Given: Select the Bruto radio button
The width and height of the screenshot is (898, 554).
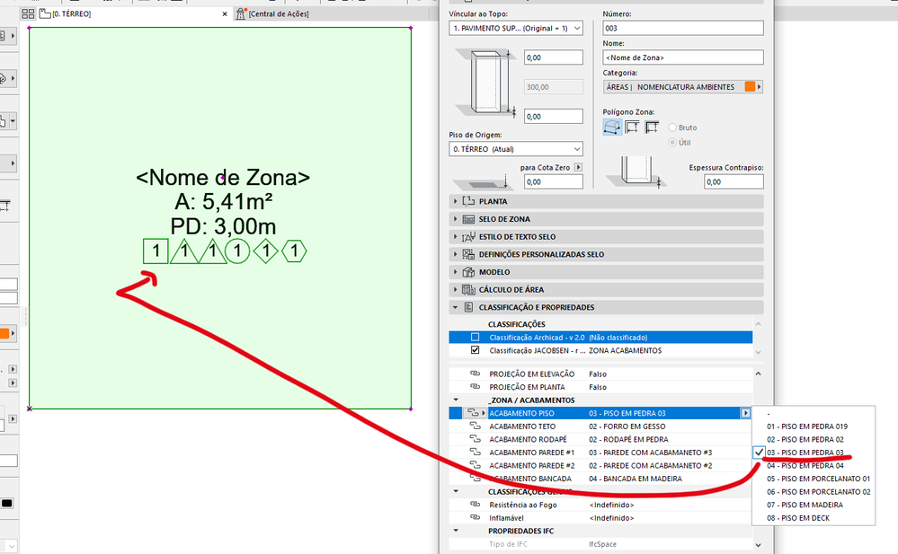Looking at the screenshot, I should [x=672, y=128].
